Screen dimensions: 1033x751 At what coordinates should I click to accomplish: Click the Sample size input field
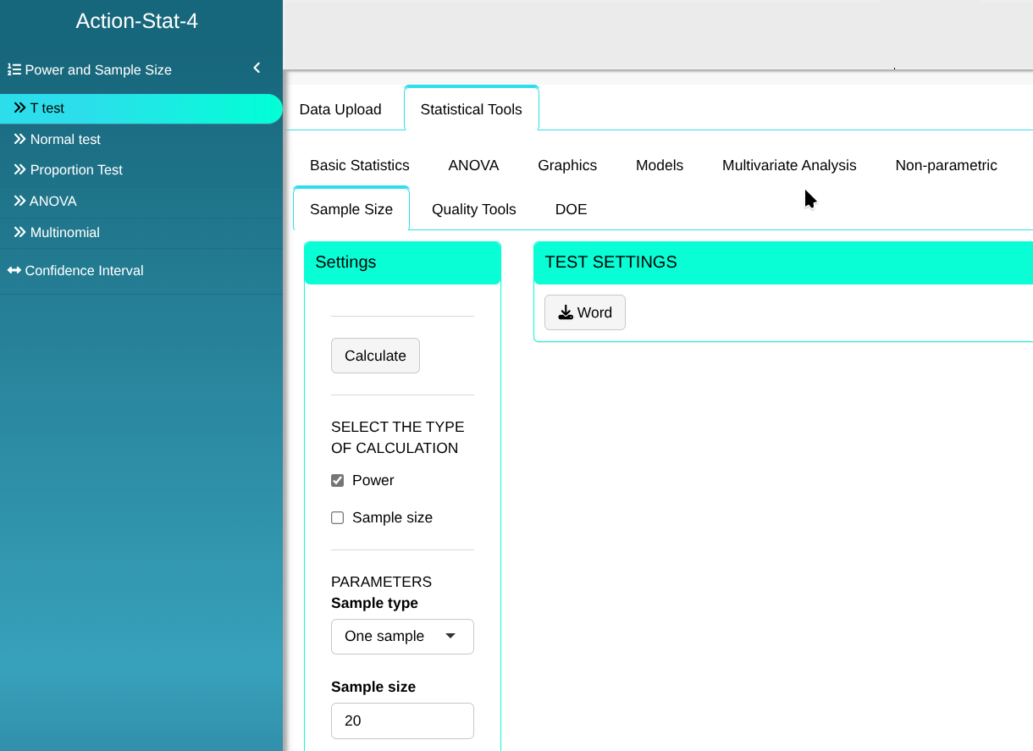pyautogui.click(x=402, y=721)
